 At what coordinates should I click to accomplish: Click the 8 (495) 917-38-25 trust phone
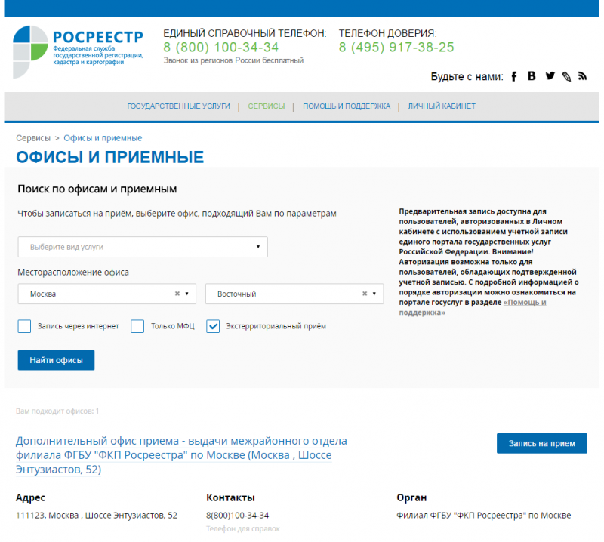click(x=396, y=47)
